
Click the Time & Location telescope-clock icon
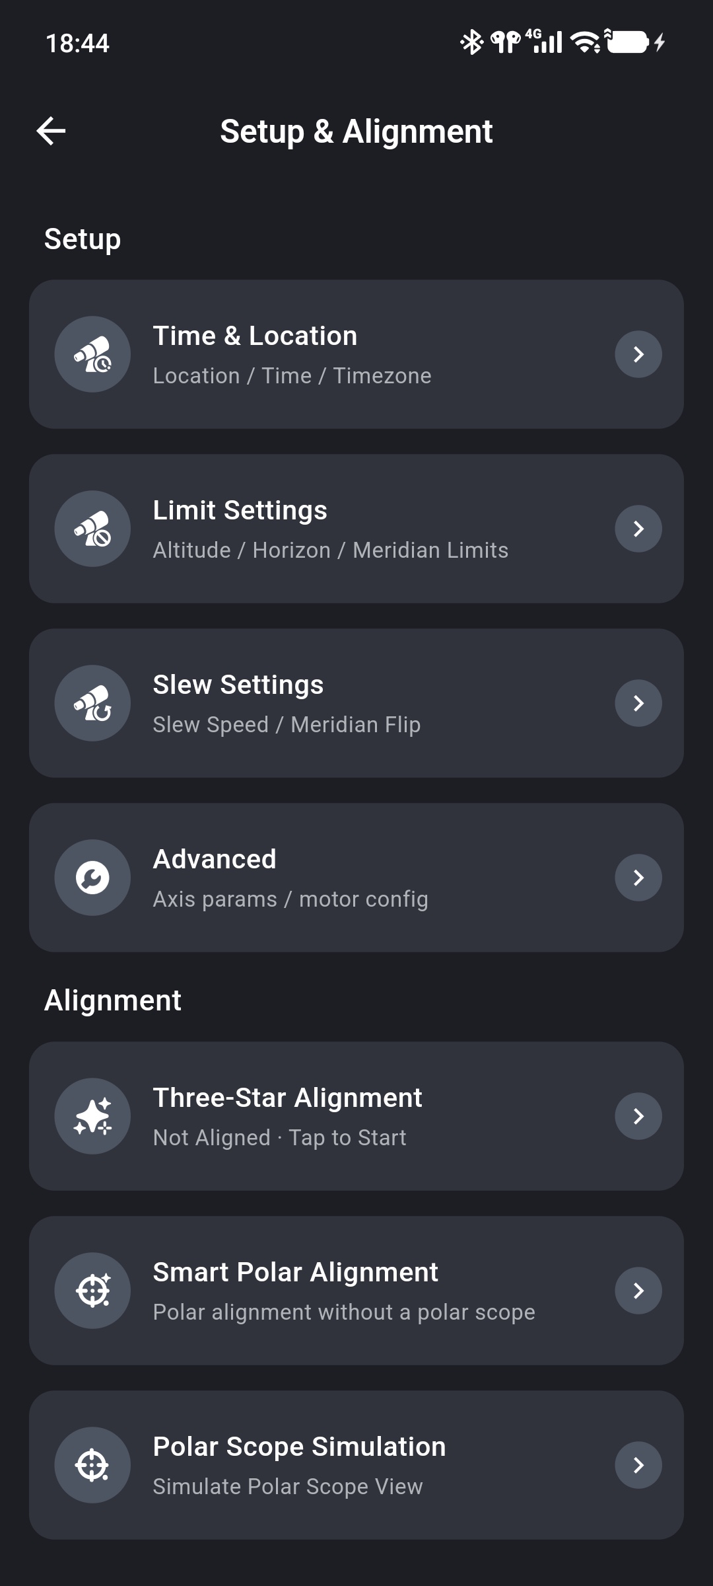[x=92, y=354]
